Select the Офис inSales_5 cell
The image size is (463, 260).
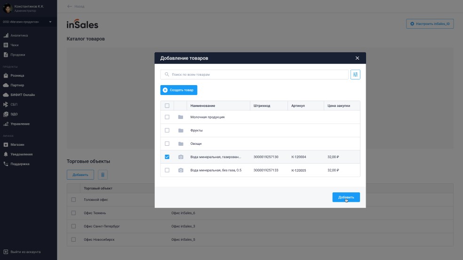pos(183,240)
